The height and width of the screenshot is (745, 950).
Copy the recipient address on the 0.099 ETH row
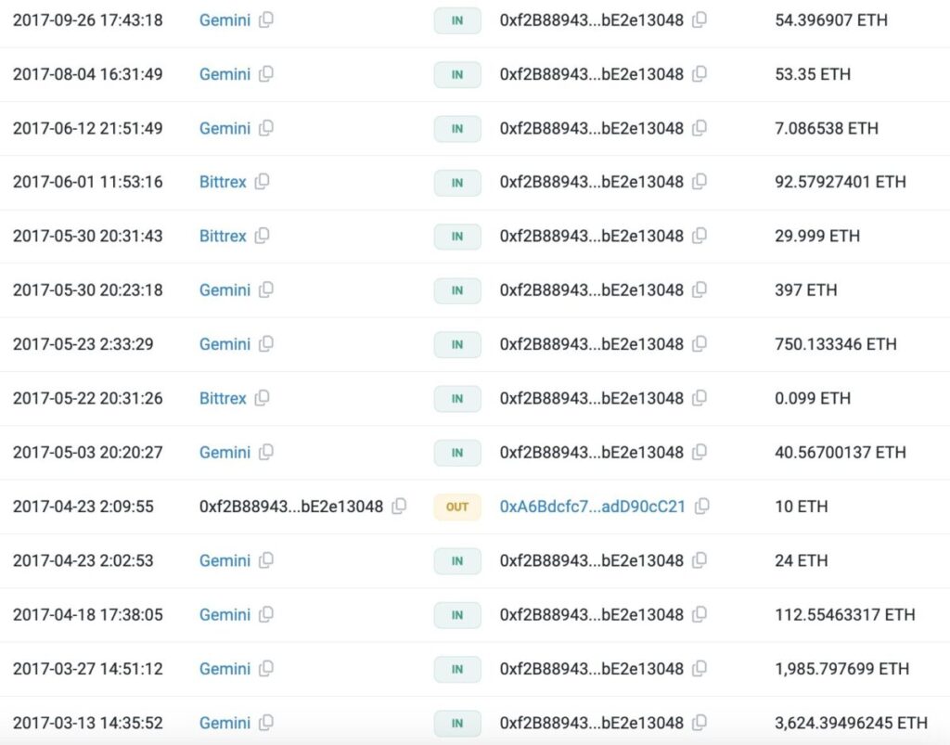(x=700, y=398)
